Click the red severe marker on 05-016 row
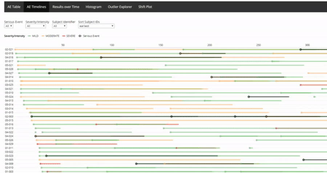Screen dimensions: 327x173 (96, 125)
